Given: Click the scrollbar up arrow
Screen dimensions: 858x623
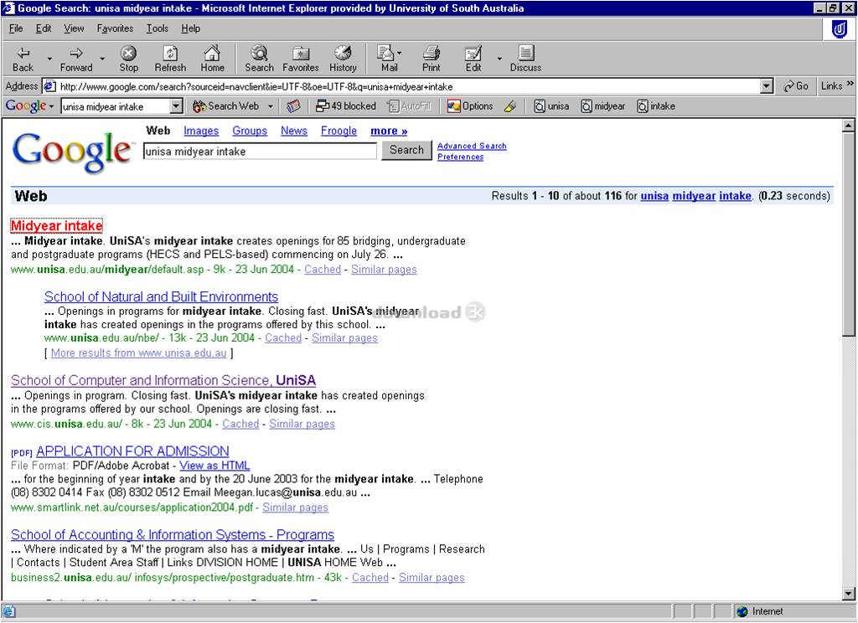Looking at the screenshot, I should coord(848,126).
